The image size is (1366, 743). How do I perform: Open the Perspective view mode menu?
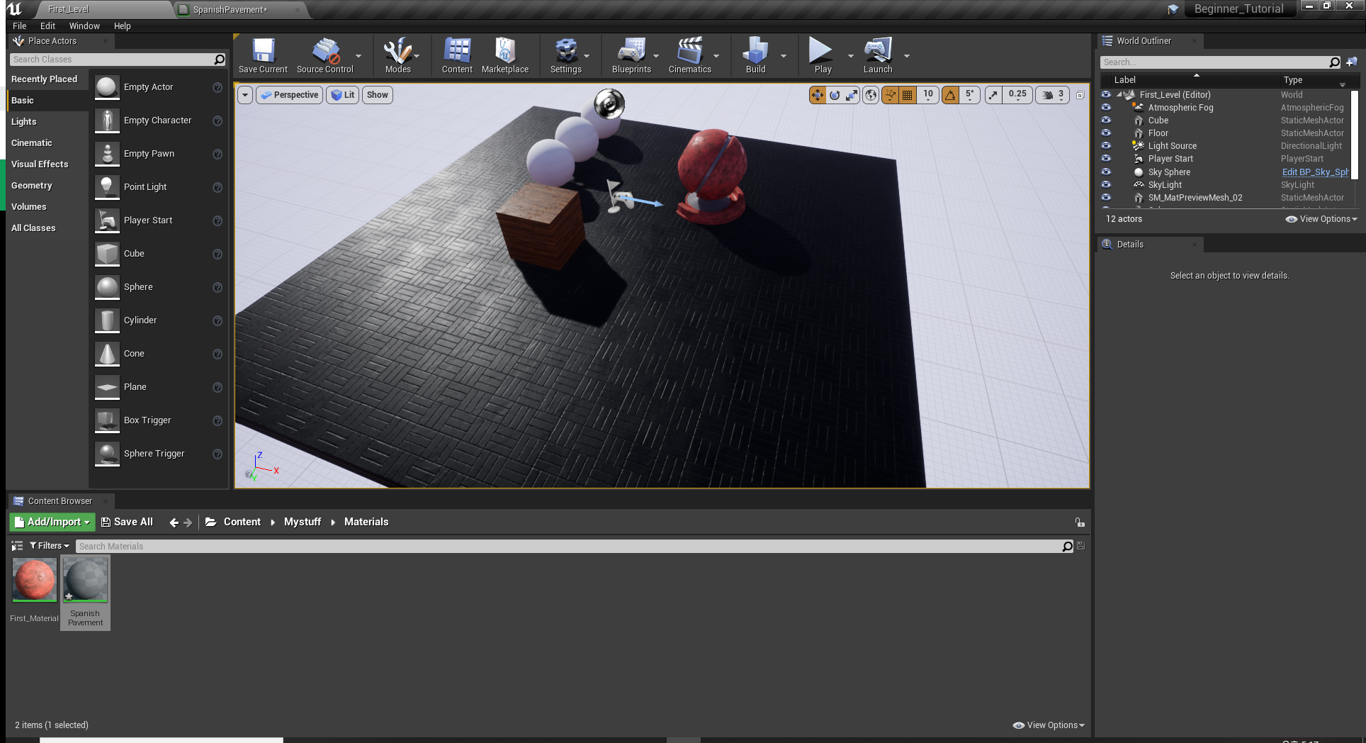click(289, 95)
